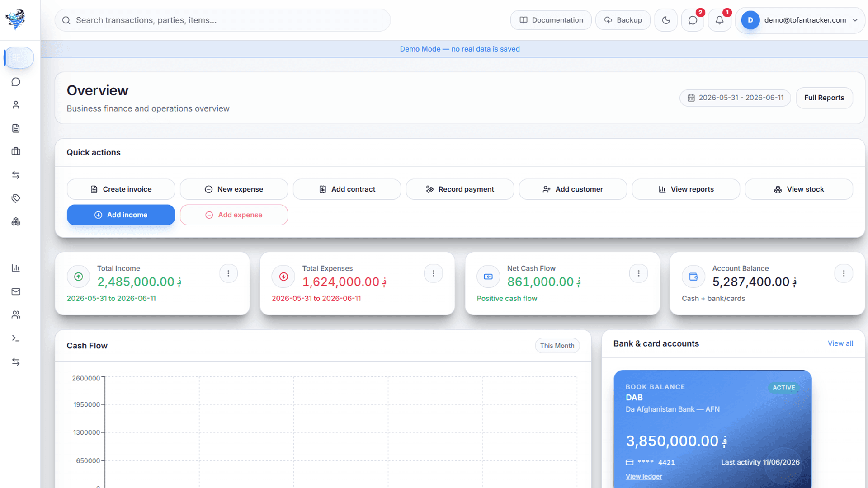The height and width of the screenshot is (488, 868).
Task: Open the briefcase icon in sidebar
Action: 16,151
